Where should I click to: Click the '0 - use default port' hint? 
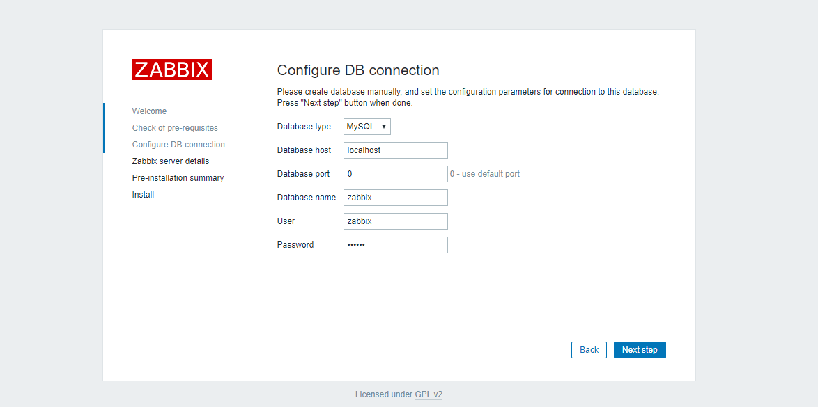coord(485,174)
